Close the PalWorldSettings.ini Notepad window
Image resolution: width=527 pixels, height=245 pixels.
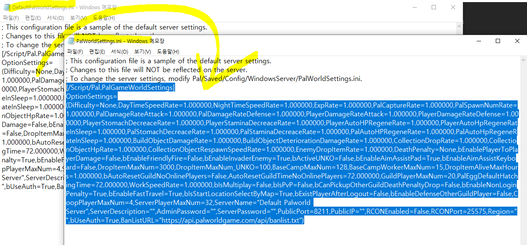(x=517, y=41)
